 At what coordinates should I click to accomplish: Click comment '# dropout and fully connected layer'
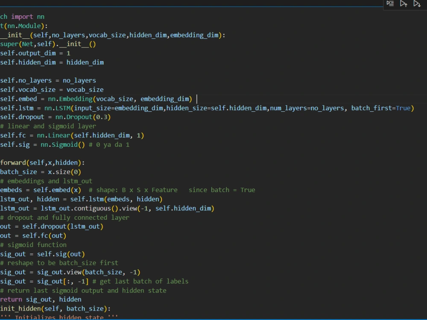point(64,218)
